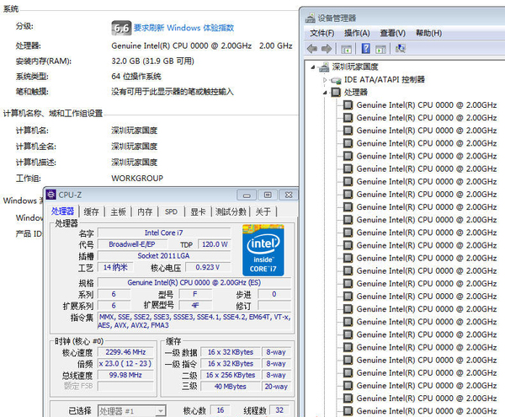Close the CPU-Z window

(289, 195)
